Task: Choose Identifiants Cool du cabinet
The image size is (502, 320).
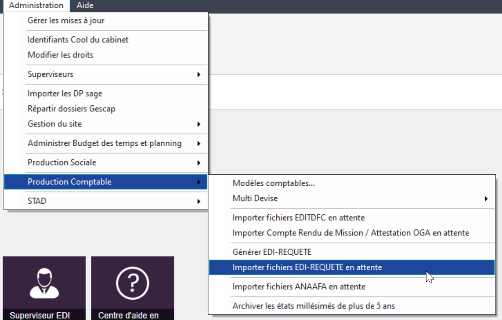Action: pyautogui.click(x=105, y=40)
